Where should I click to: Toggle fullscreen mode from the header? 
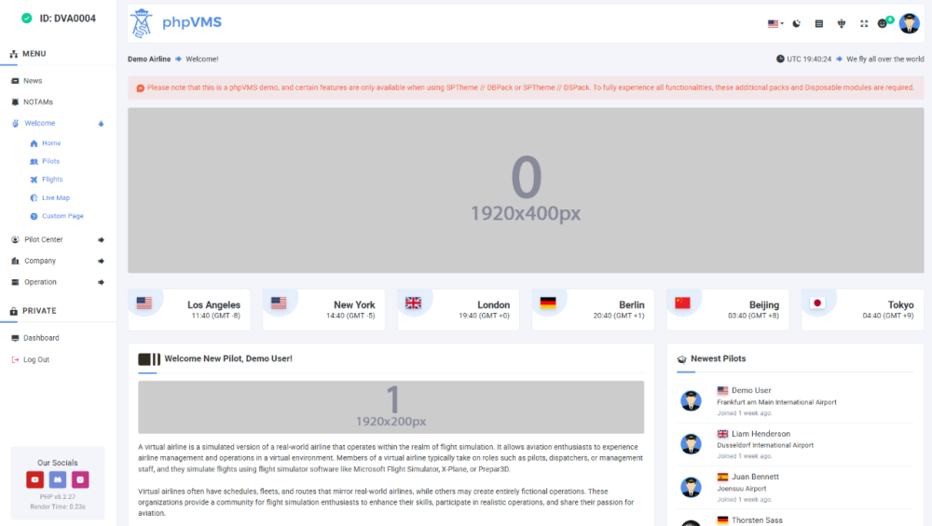pyautogui.click(x=864, y=23)
